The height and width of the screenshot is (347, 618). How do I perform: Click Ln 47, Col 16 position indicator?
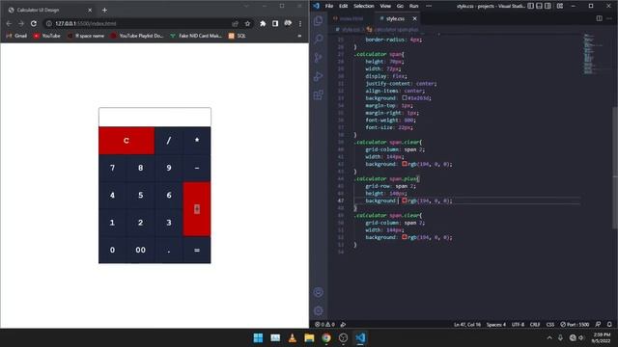(467, 325)
